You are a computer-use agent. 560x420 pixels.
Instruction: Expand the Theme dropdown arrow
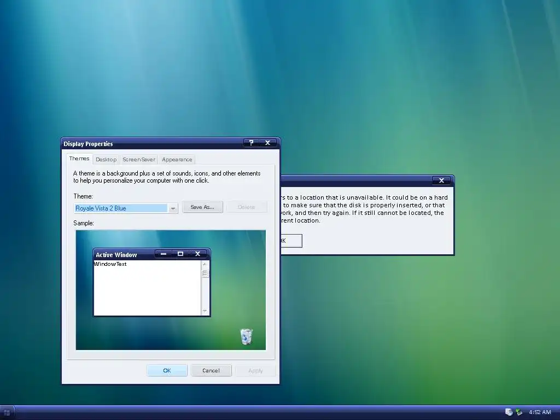tap(173, 208)
